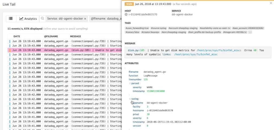The width and height of the screenshot is (274, 130).
Task: Collapse the parsed attribute group
Action: [x=130, y=83]
